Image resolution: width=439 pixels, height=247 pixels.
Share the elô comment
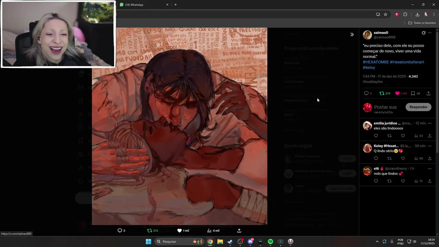point(430,181)
